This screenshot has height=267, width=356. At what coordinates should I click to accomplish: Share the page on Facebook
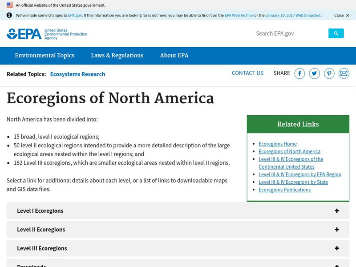tap(300, 73)
